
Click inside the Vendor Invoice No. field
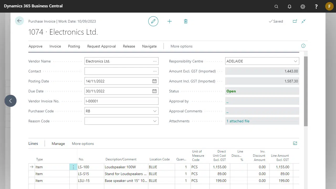coord(121,101)
